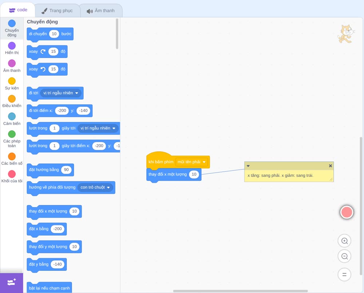Click the add extension button

(12, 282)
